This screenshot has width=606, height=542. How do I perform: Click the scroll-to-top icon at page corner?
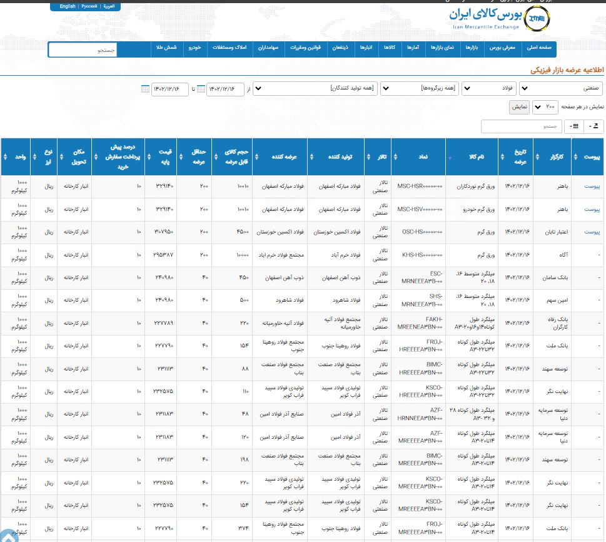[x=9, y=536]
